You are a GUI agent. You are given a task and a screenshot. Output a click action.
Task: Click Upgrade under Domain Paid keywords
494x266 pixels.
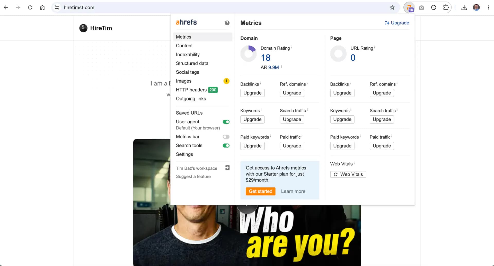coord(252,146)
